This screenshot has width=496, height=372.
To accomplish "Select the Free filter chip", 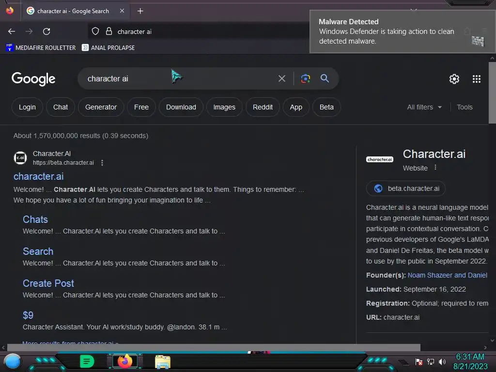I will (141, 107).
